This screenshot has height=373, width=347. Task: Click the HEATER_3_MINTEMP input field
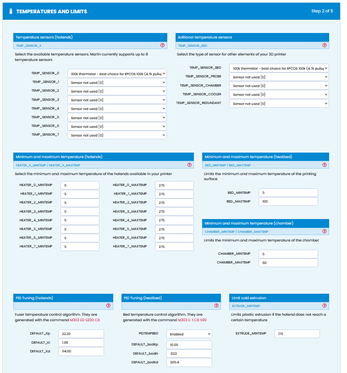pos(80,212)
